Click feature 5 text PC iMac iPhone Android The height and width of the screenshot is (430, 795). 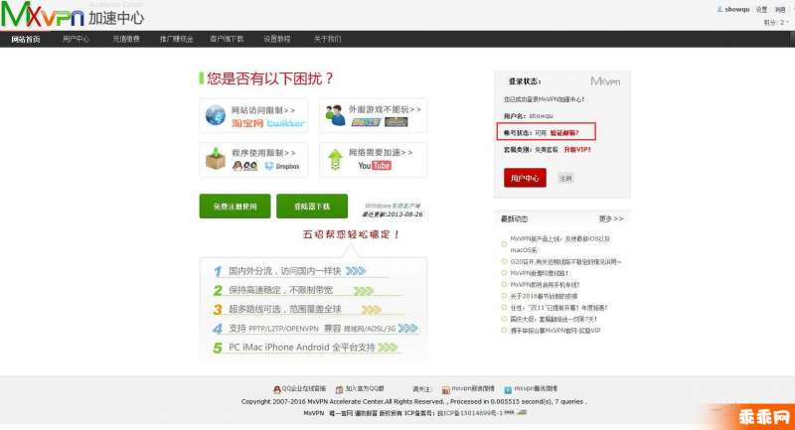click(x=278, y=347)
